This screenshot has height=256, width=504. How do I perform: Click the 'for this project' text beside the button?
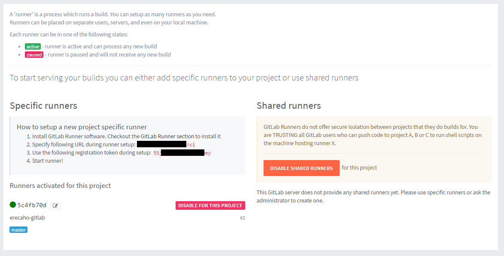pyautogui.click(x=359, y=167)
